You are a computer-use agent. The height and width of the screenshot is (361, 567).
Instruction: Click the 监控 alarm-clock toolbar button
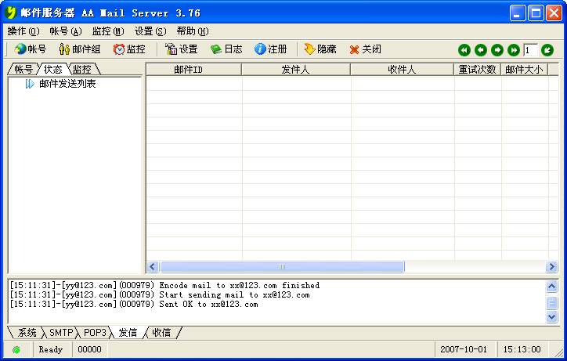pyautogui.click(x=129, y=49)
